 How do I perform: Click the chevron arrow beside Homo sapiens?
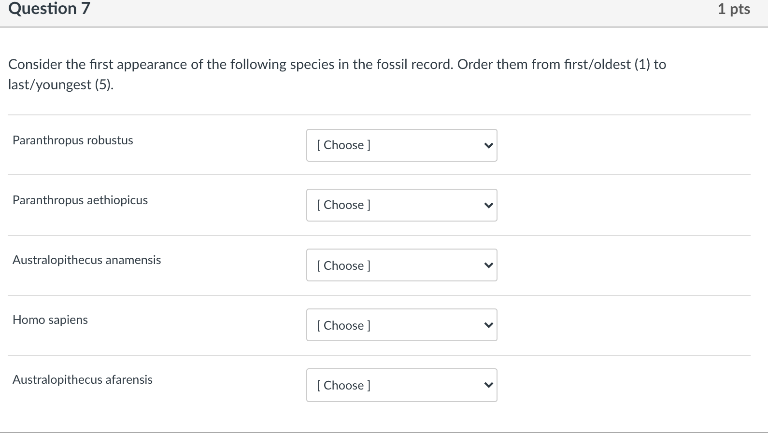(488, 325)
